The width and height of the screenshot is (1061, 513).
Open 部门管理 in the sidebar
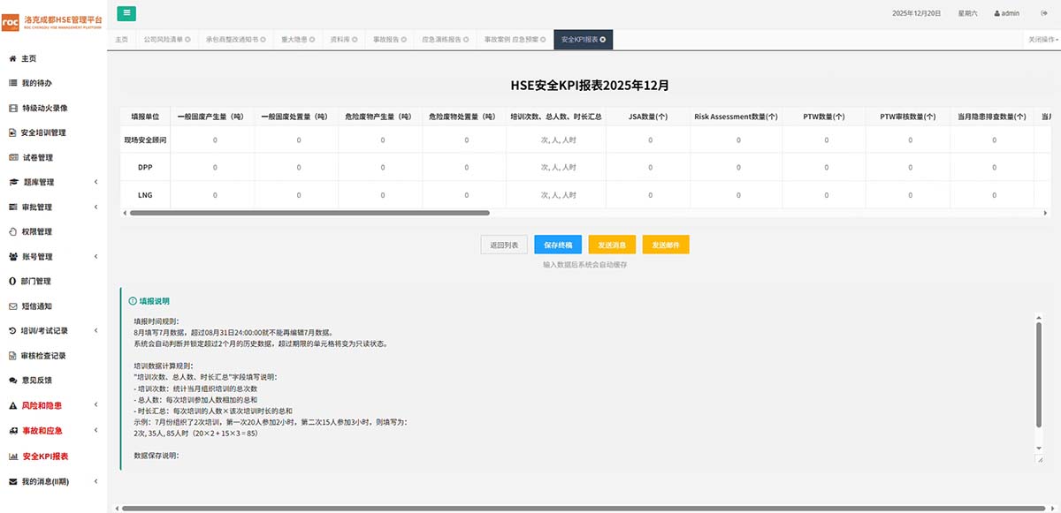pos(36,282)
